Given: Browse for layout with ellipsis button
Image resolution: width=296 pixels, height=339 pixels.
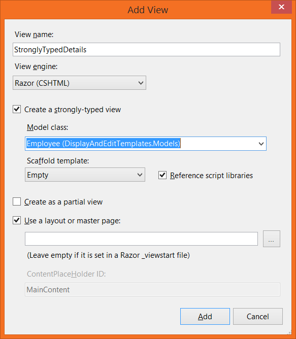Looking at the screenshot, I should click(x=271, y=239).
